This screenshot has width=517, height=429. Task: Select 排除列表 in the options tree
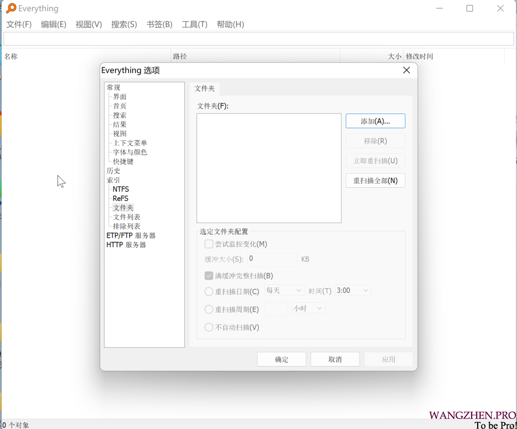[126, 226]
